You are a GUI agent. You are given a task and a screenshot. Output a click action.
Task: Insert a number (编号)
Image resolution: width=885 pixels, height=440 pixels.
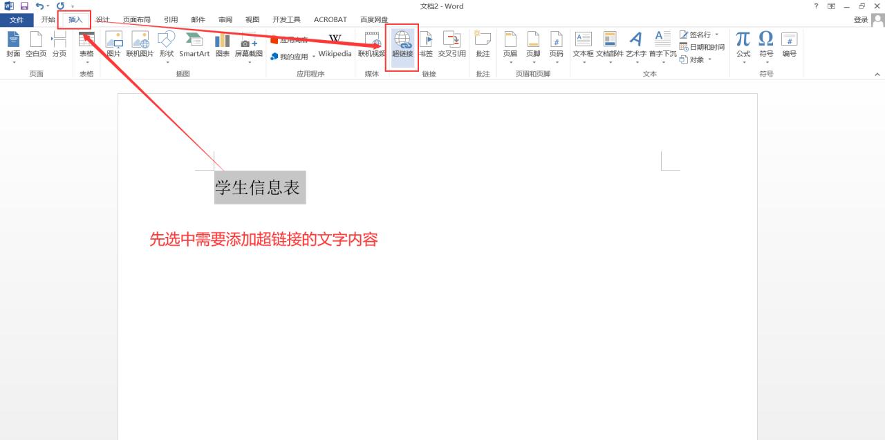tap(789, 46)
